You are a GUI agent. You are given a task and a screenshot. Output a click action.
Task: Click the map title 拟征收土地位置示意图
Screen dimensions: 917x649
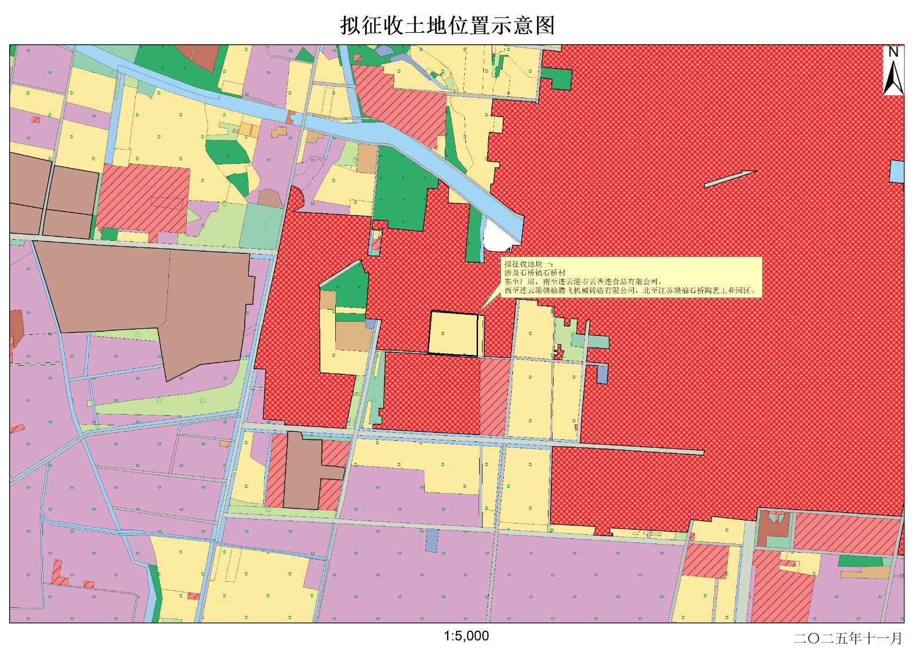coord(447,26)
